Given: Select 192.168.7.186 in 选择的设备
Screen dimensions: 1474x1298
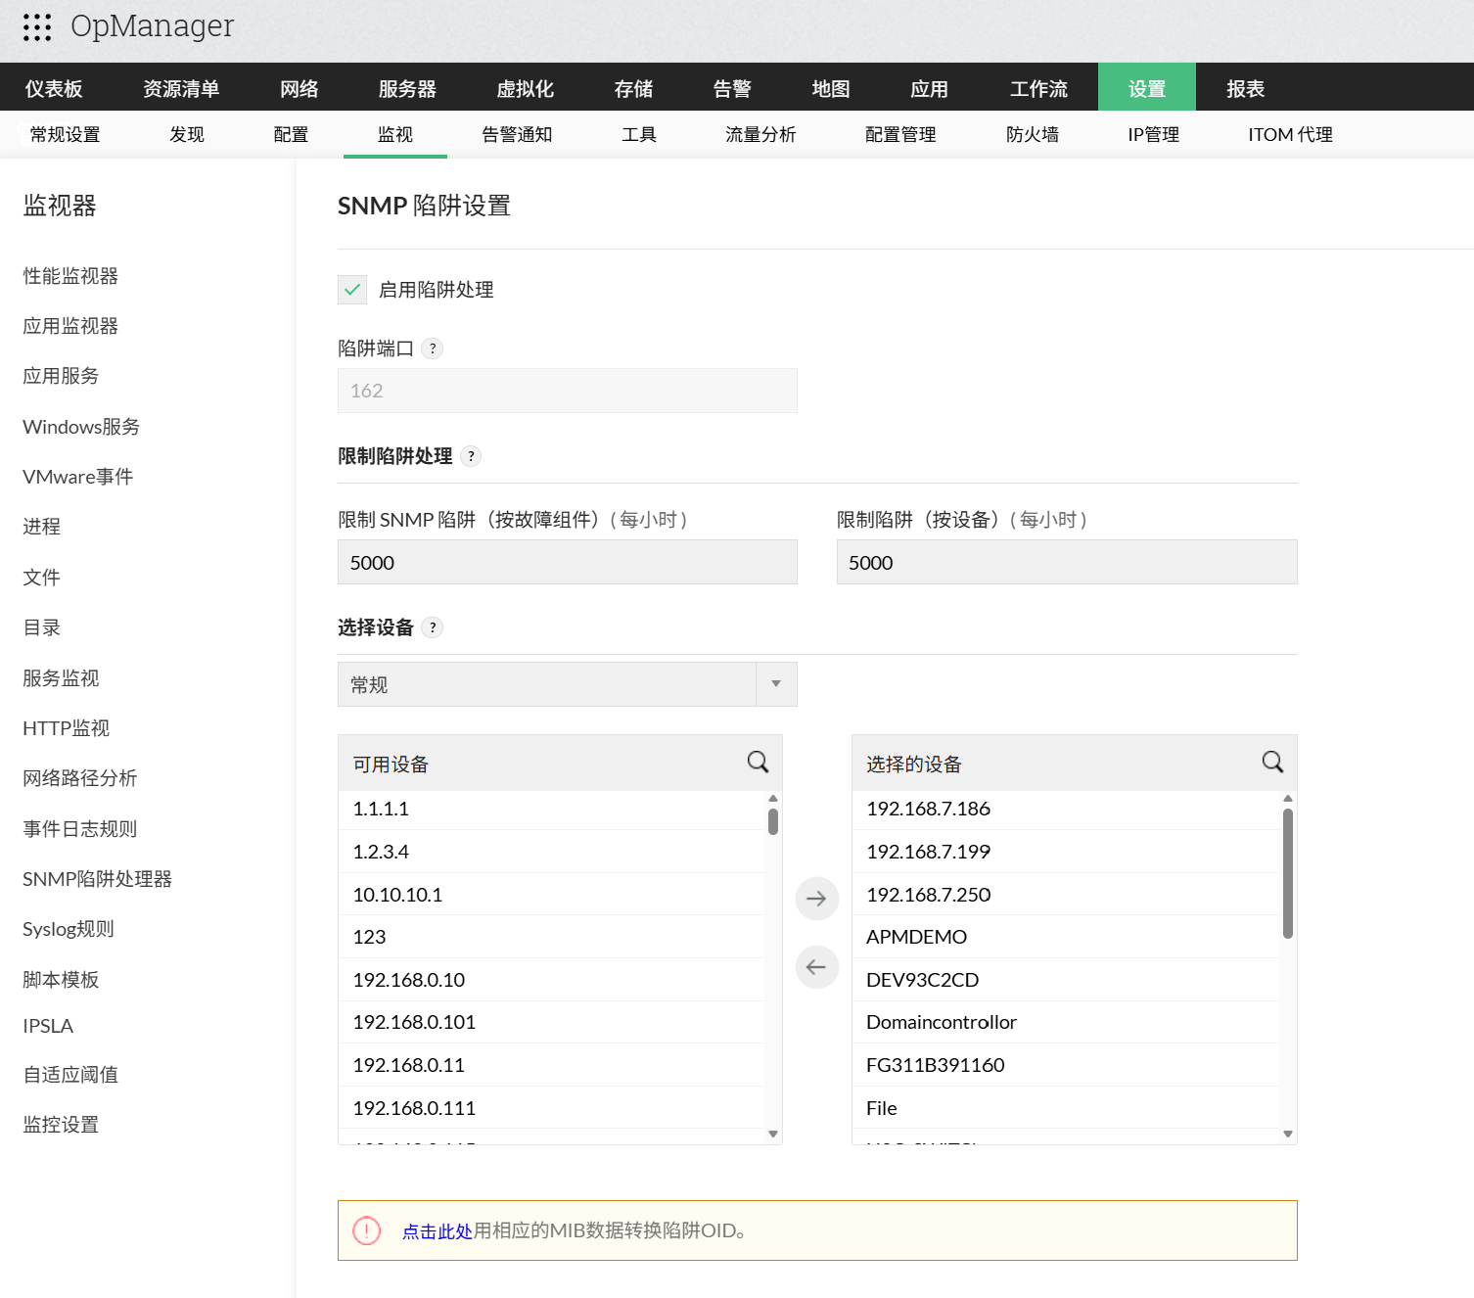Looking at the screenshot, I should coord(1066,809).
